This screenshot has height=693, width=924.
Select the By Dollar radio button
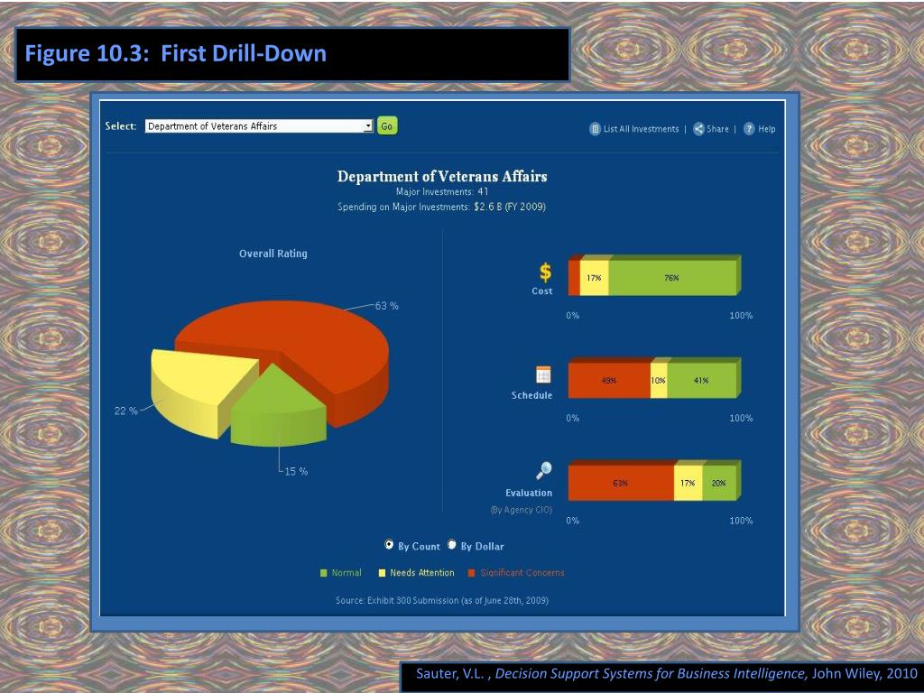click(x=451, y=544)
